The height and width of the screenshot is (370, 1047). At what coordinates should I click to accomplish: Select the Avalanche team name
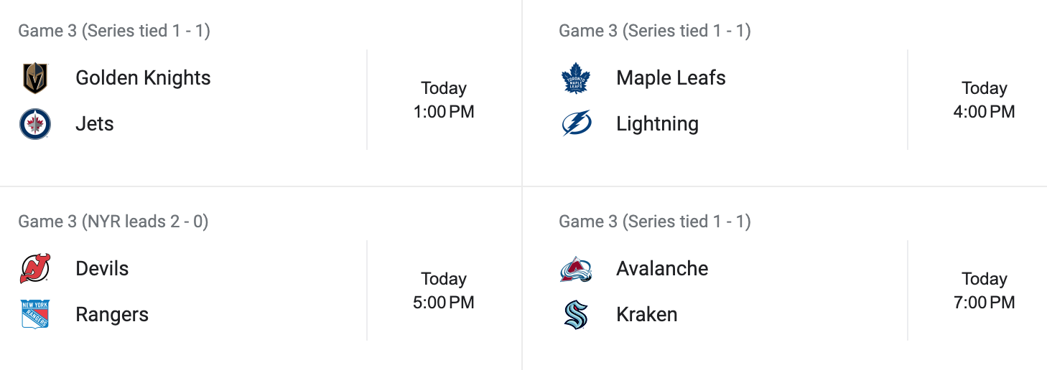click(x=662, y=269)
